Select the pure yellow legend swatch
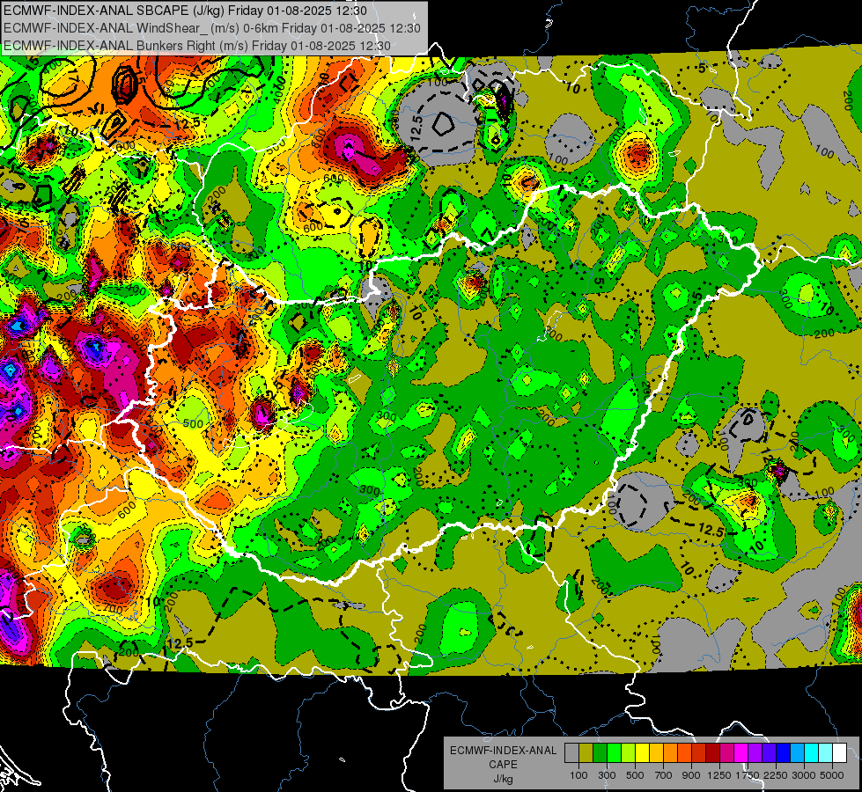 642,753
